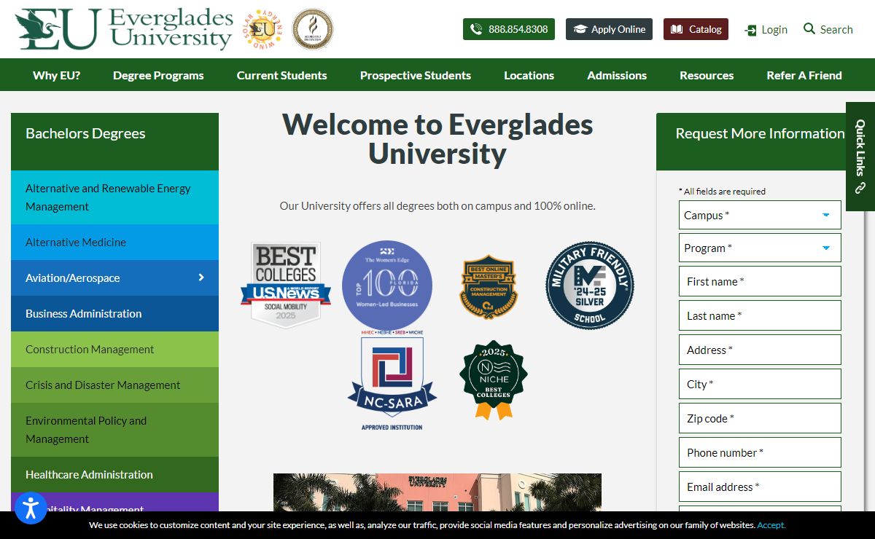Click the solar wind energy EU badge
The width and height of the screenshot is (875, 539).
point(263,29)
